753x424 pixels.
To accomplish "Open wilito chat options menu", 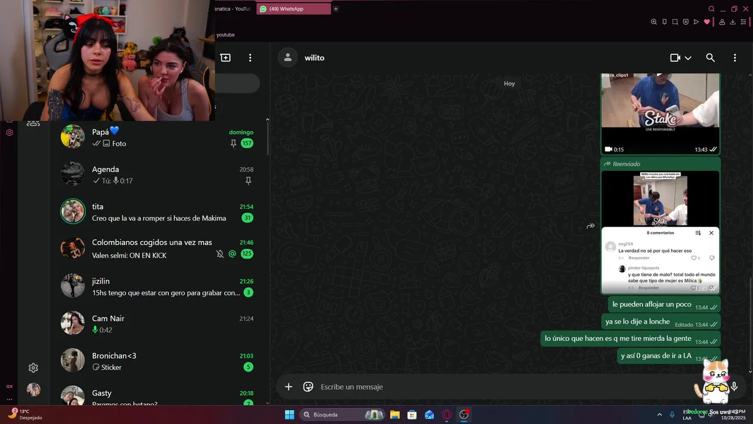I will click(735, 58).
